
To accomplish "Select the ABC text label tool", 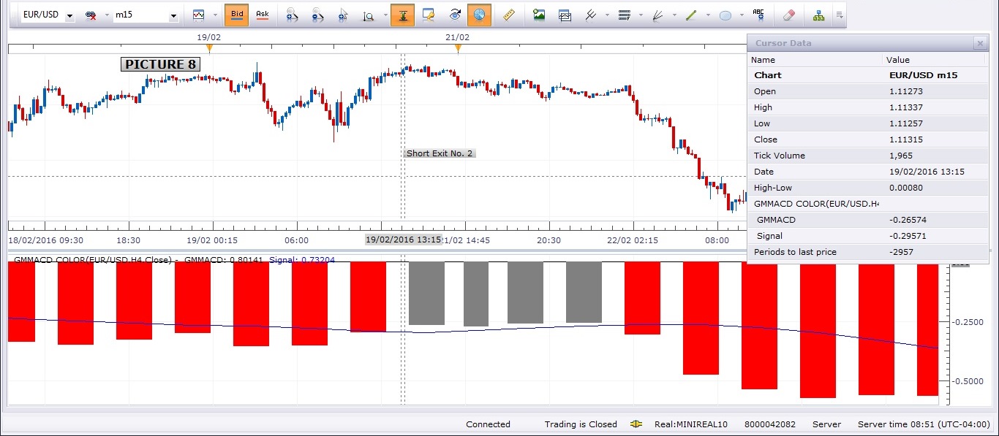I will tap(758, 15).
